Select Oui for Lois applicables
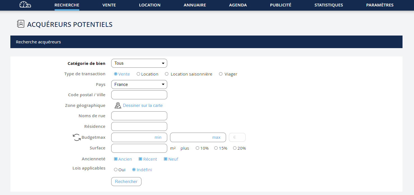Viewport: 414px width, 195px height. pos(116,170)
